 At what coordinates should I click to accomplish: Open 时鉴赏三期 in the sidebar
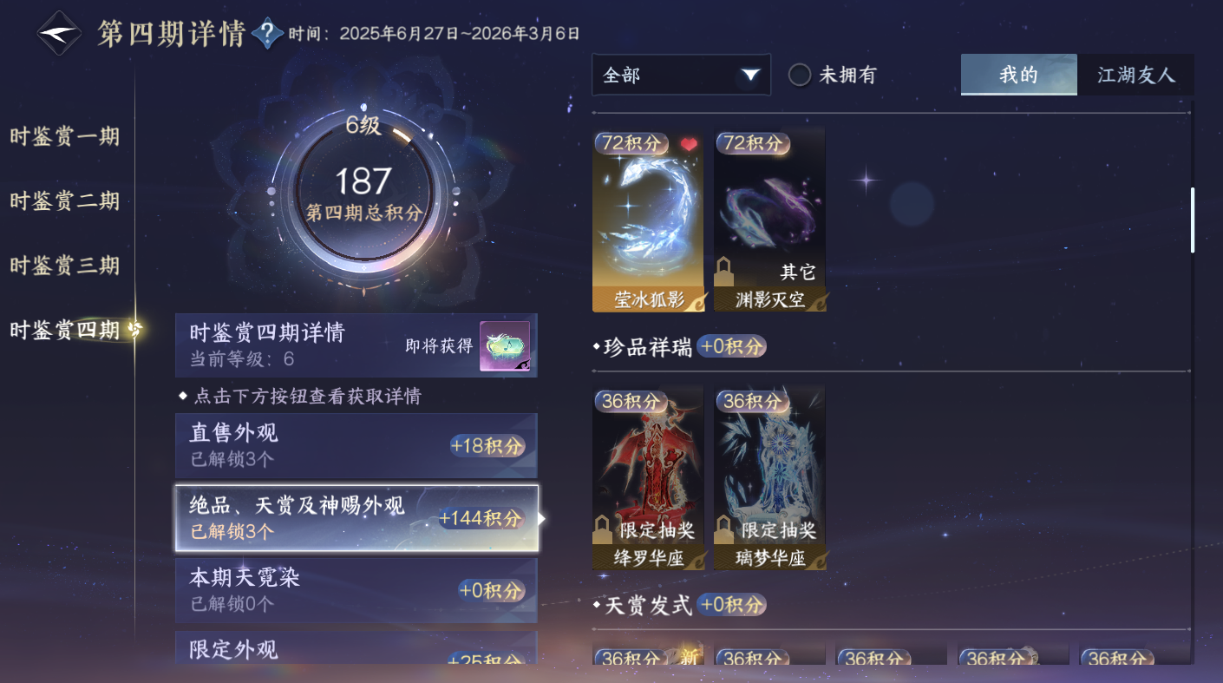[x=64, y=265]
